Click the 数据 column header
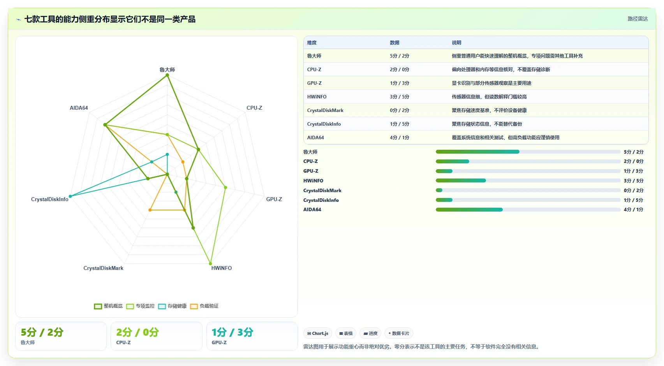 tap(395, 43)
